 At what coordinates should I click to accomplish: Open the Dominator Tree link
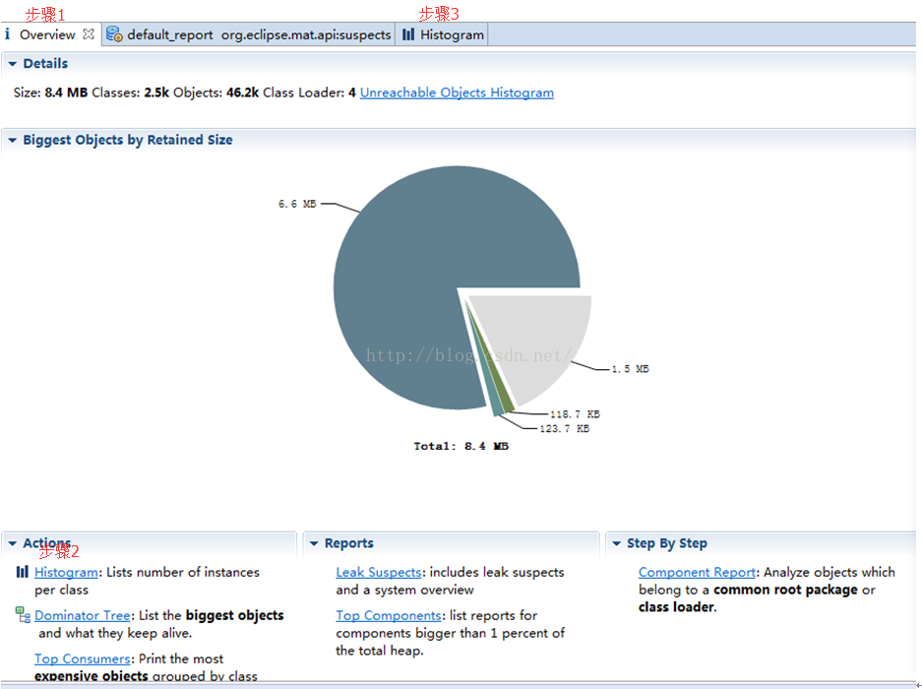[83, 615]
